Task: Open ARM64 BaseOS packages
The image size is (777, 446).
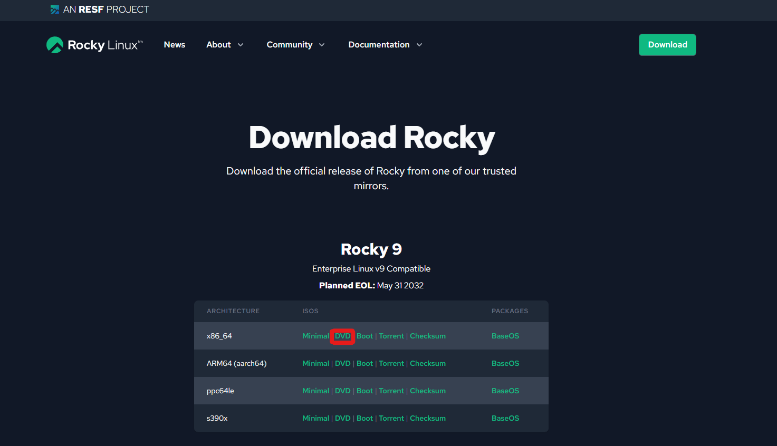Action: pyautogui.click(x=505, y=363)
